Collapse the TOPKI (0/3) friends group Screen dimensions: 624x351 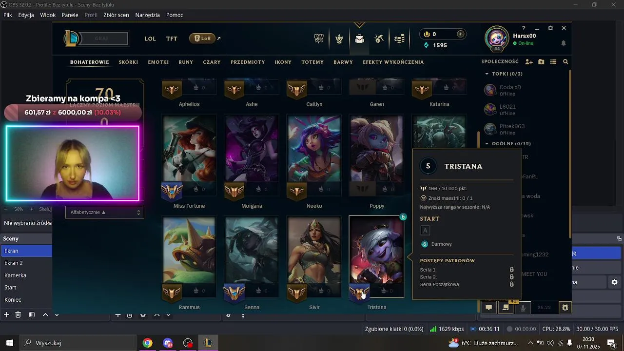(487, 74)
